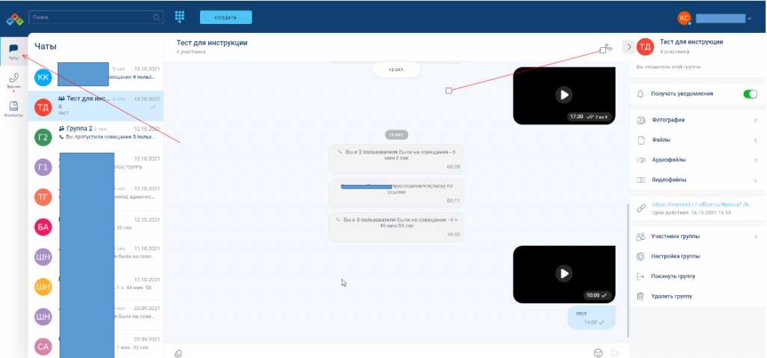Open Участники группы list
Image resolution: width=767 pixels, height=358 pixels.
[675, 237]
